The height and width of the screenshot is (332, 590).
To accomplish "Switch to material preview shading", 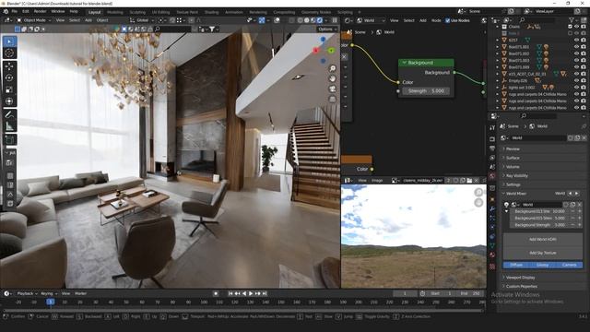I will pyautogui.click(x=313, y=20).
